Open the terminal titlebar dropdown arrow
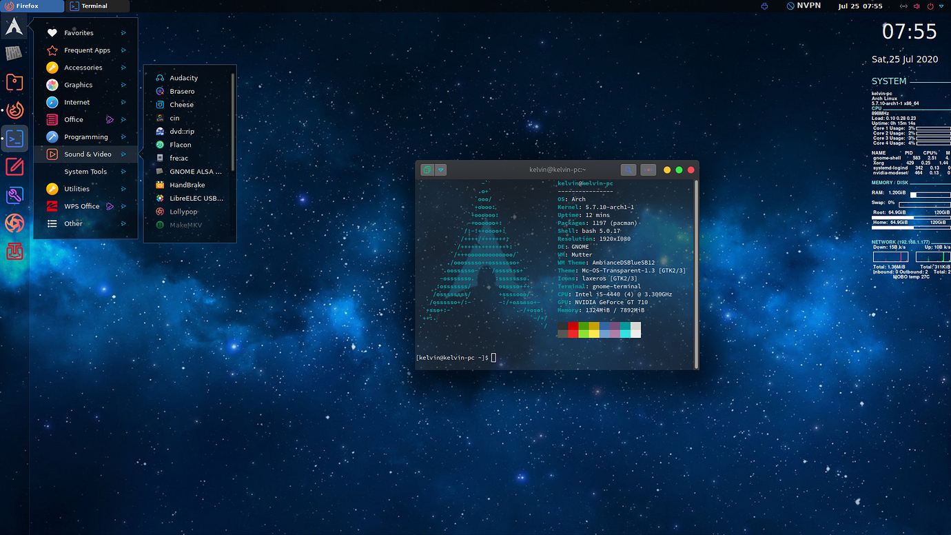Image resolution: width=951 pixels, height=535 pixels. pyautogui.click(x=440, y=169)
